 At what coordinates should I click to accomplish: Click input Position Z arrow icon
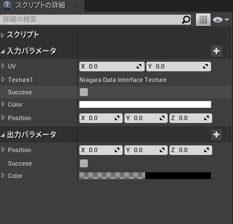tap(207, 118)
